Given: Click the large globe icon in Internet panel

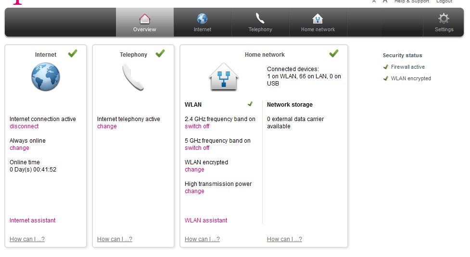Looking at the screenshot, I should pos(46,77).
